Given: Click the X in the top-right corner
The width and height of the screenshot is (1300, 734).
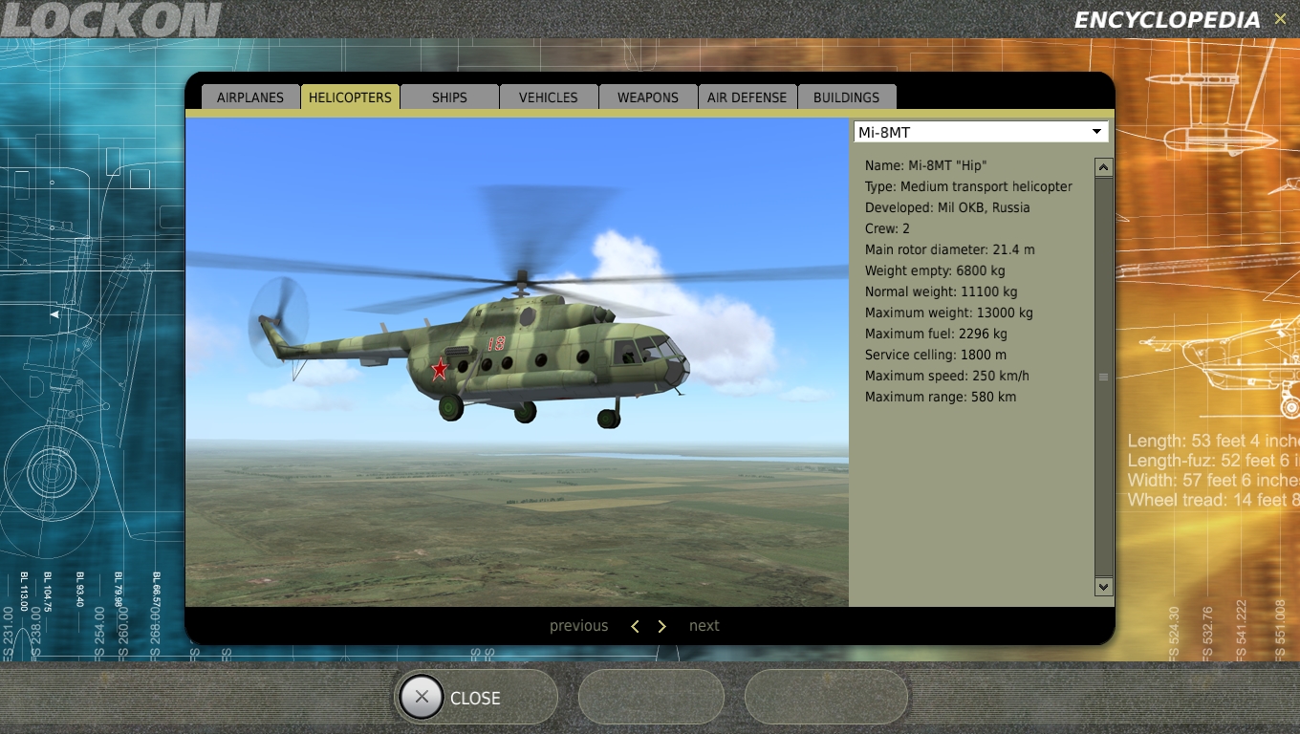Looking at the screenshot, I should [x=1281, y=19].
